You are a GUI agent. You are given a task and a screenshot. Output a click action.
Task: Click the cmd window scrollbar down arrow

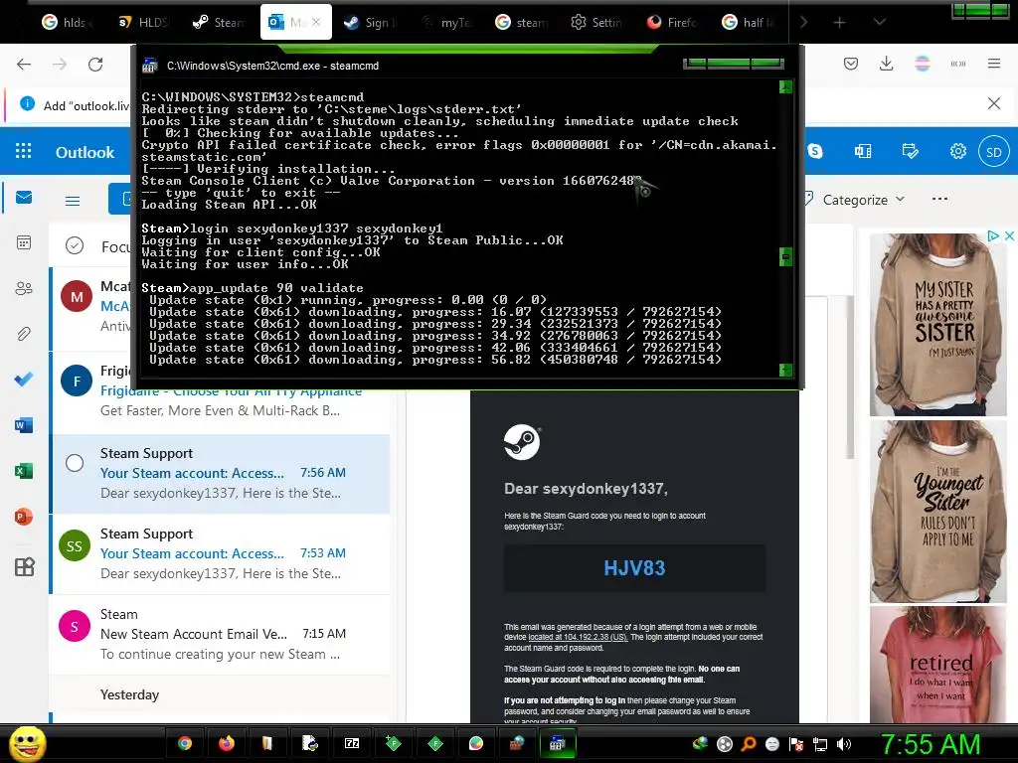click(x=785, y=370)
